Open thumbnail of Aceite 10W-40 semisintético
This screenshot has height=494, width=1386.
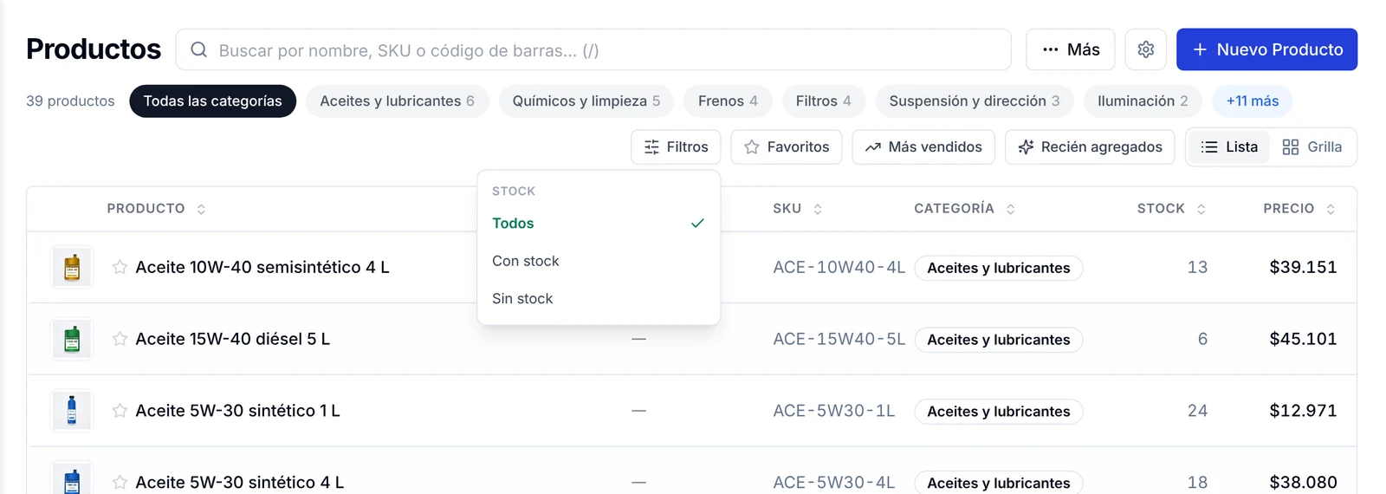72,267
